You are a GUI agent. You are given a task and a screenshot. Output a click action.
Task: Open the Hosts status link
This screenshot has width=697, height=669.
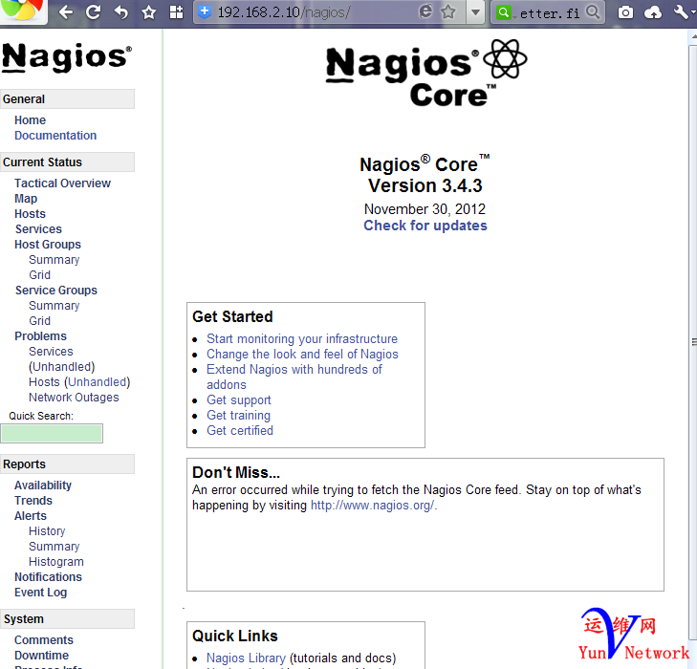pyautogui.click(x=31, y=214)
